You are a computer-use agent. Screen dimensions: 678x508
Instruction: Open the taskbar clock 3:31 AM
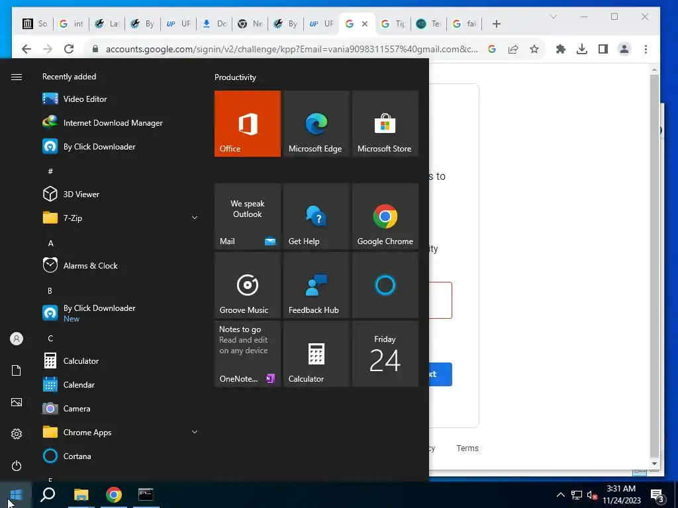pos(621,495)
